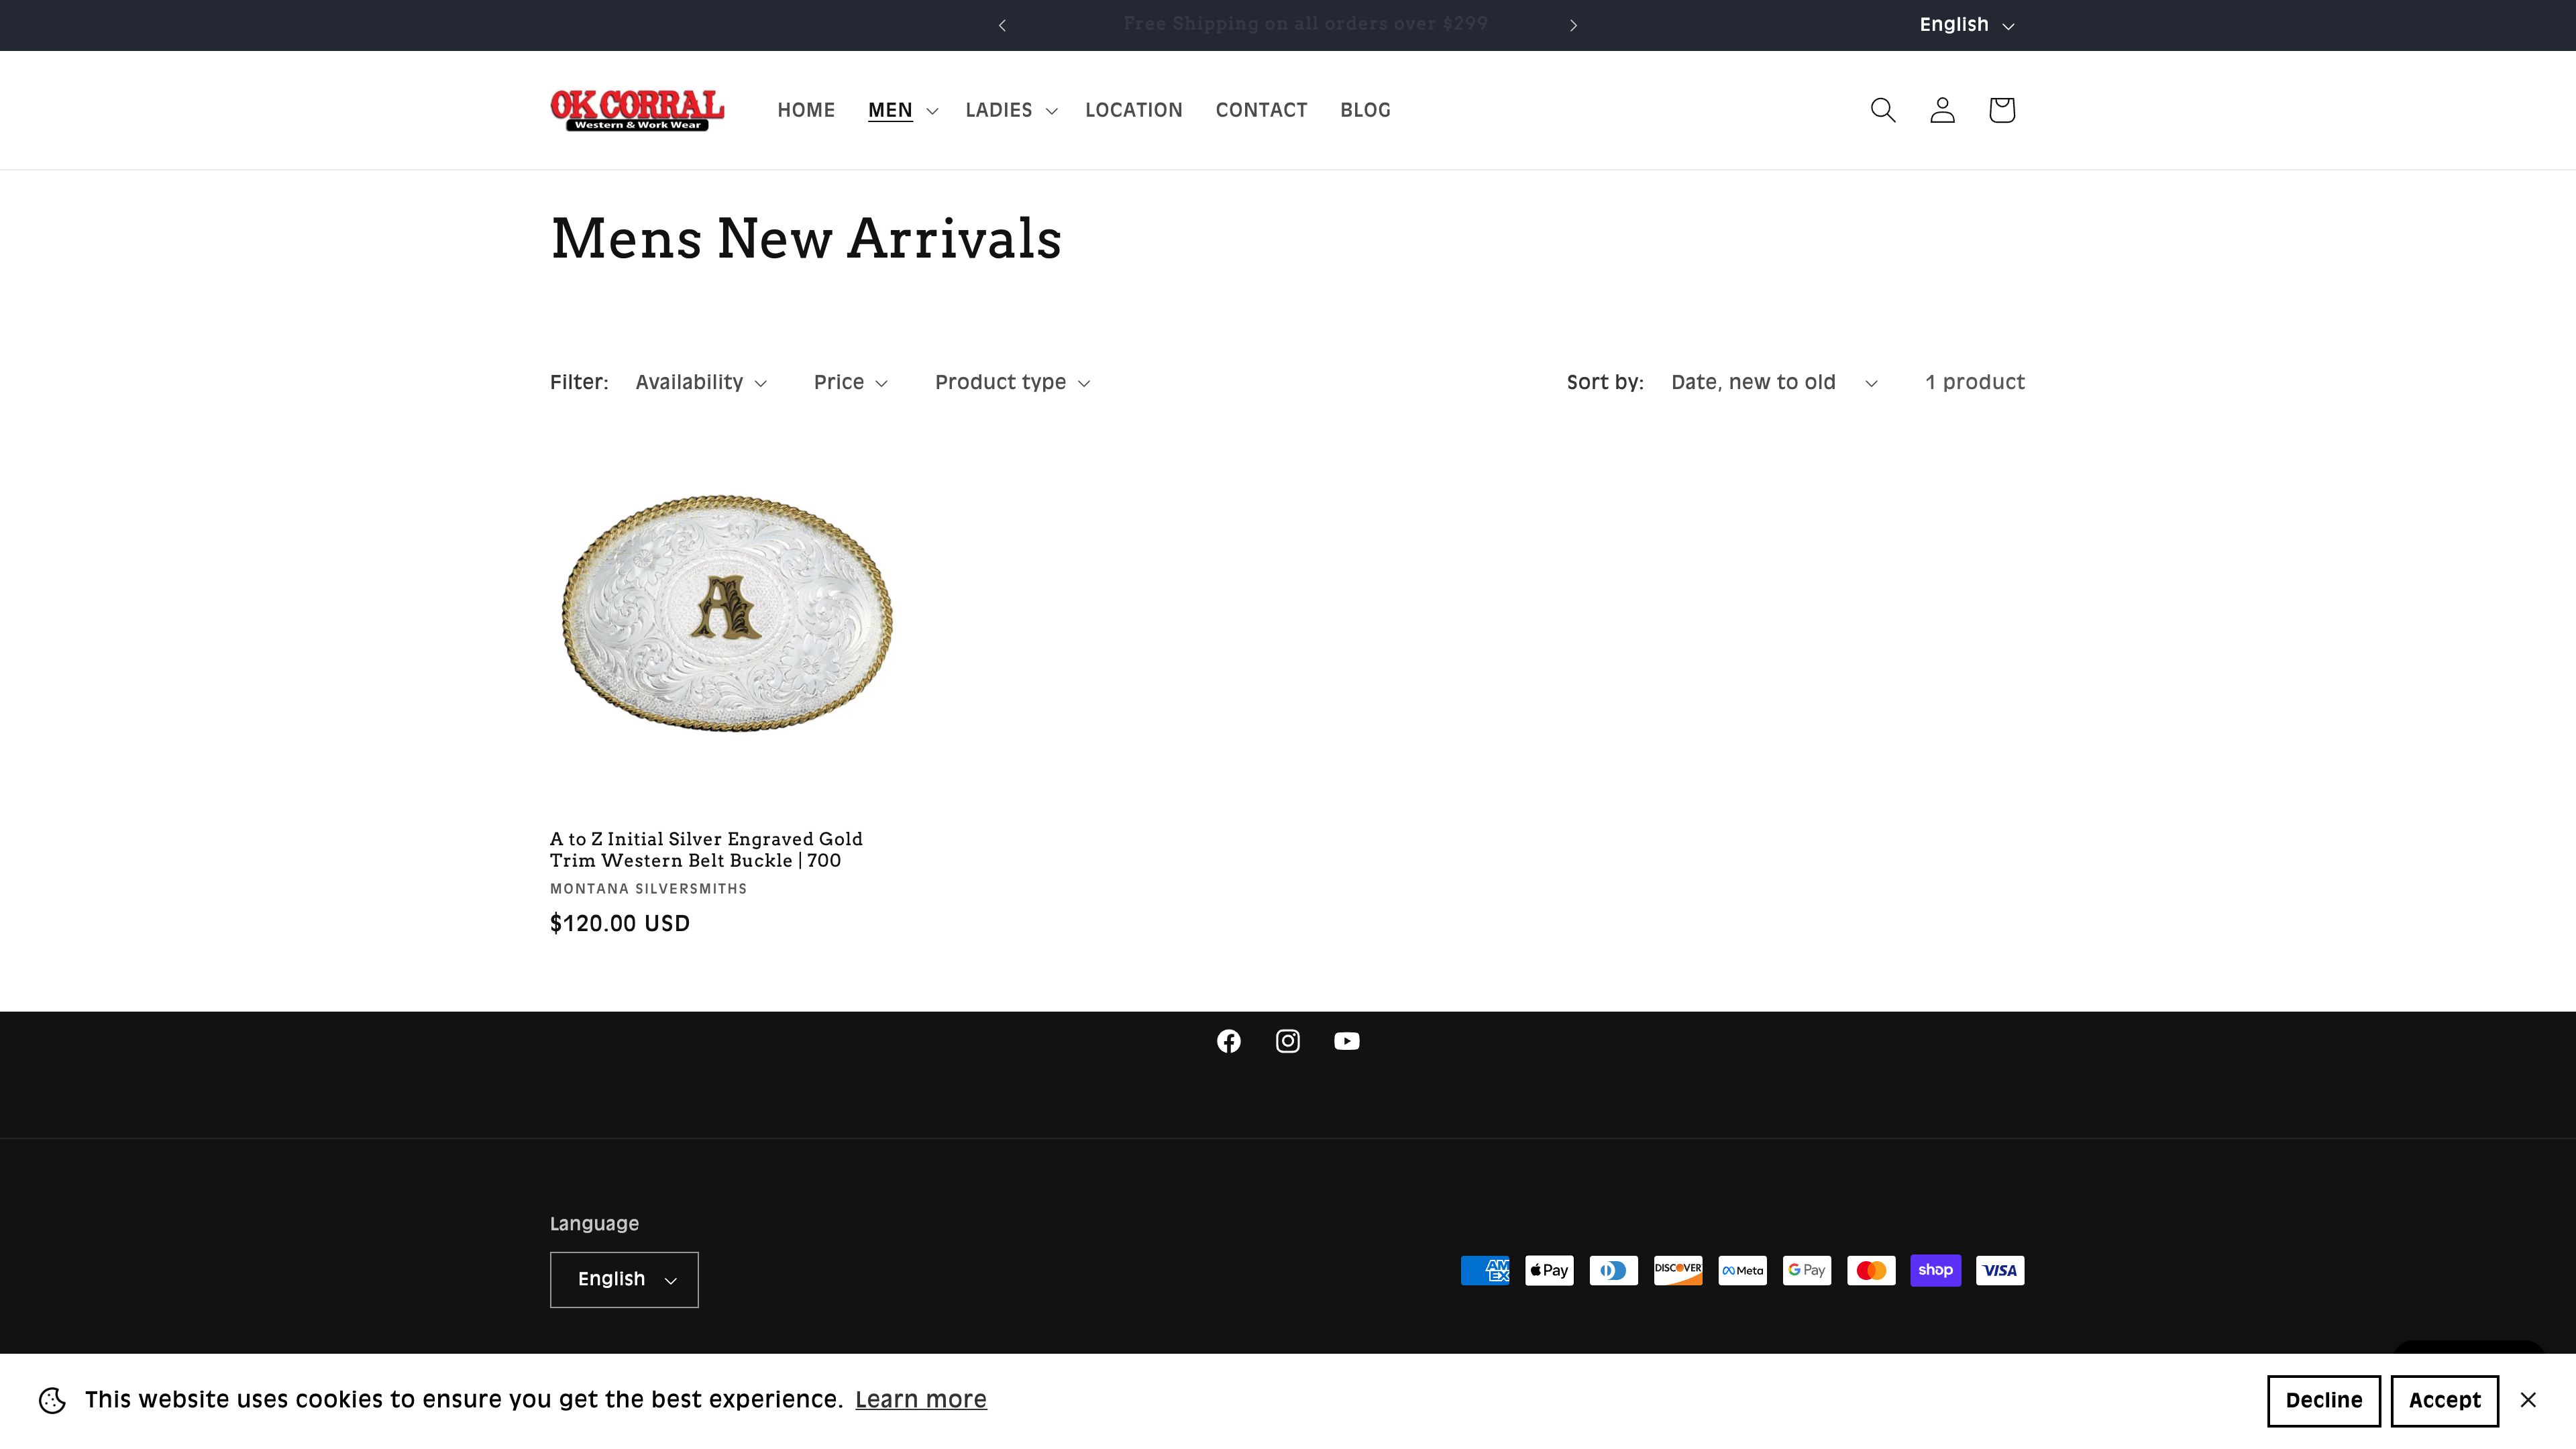Open the LADIES navigation menu
This screenshot has height=1449, width=2576.
click(x=1009, y=110)
